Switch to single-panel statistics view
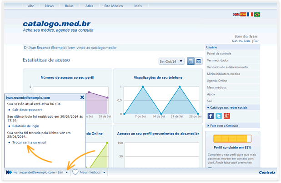Viewport: 281px width, 183px height. point(191,61)
